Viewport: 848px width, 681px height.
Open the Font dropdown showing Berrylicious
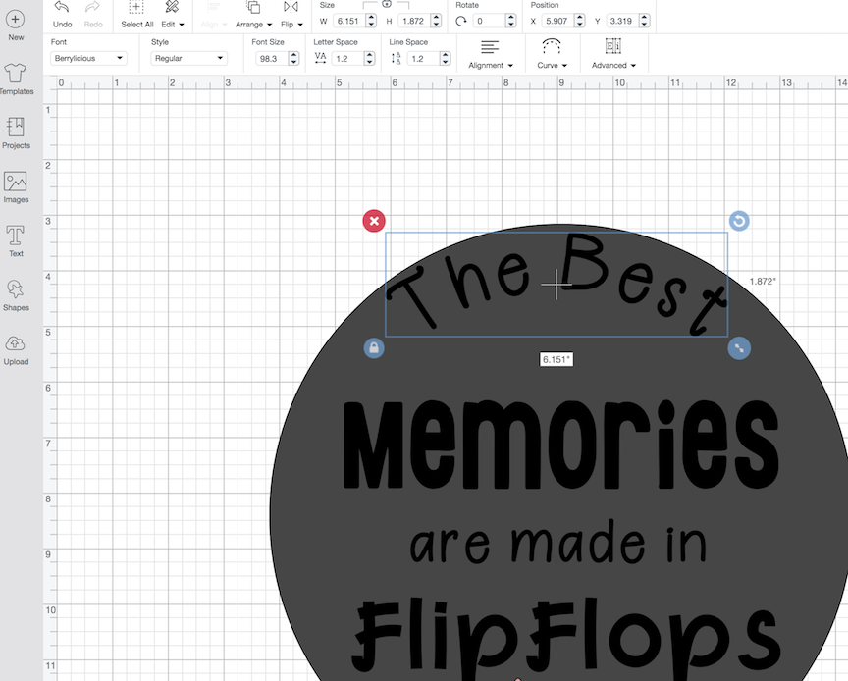coord(88,58)
